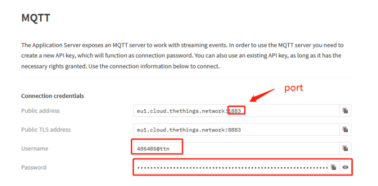Copy the Password value
The height and width of the screenshot is (186, 378).
pyautogui.click(x=334, y=167)
